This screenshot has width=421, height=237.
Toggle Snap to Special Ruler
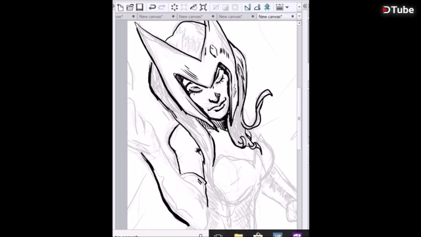click(x=257, y=7)
